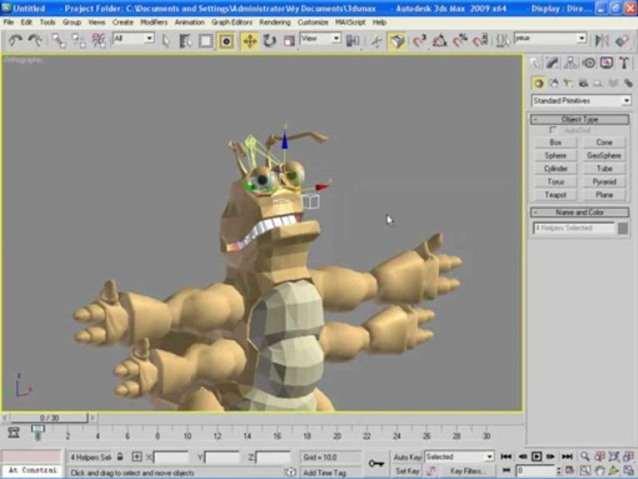Toggle the Selection Lock padlock
638x479 pixels.
120,456
